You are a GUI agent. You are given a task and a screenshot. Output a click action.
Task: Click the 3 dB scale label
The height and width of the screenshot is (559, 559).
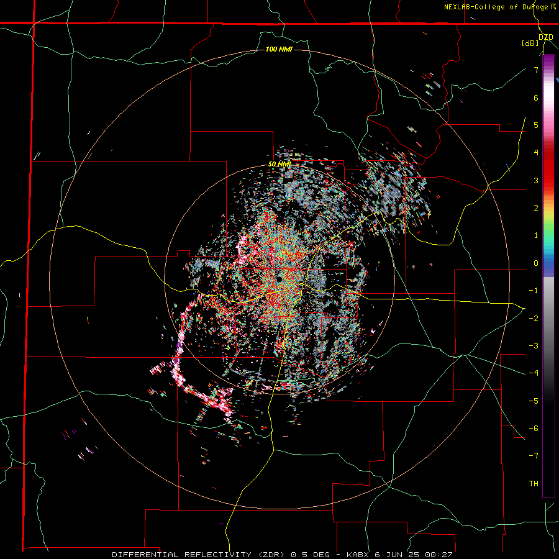click(536, 180)
